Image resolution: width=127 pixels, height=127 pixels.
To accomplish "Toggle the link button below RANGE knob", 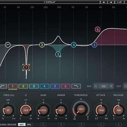I will click(61, 124).
